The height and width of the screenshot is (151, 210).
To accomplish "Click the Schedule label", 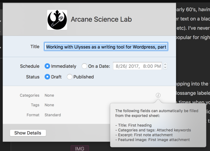I will (x=30, y=66).
